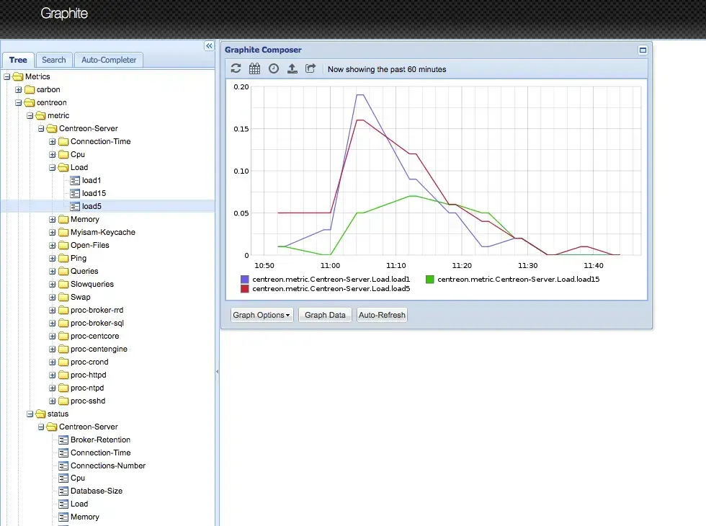This screenshot has height=526, width=706.
Task: Open the Graph Options dropdown menu
Action: (262, 316)
